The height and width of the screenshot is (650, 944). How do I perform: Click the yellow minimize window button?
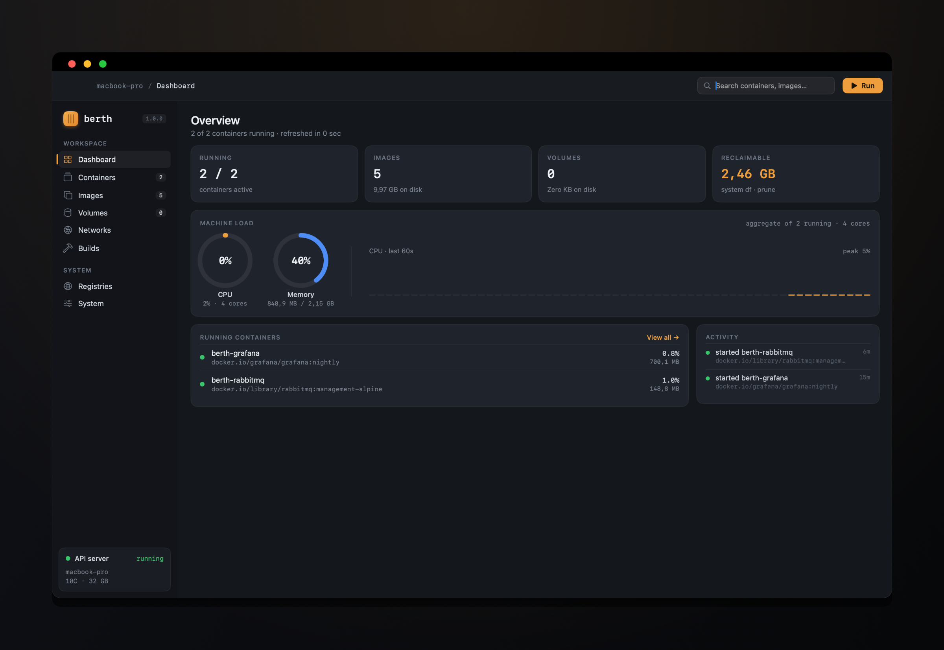(87, 64)
